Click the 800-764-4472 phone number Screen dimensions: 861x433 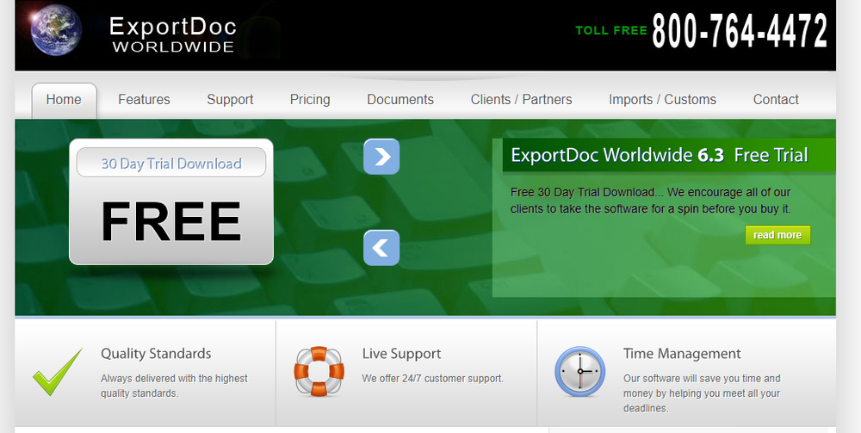point(740,31)
